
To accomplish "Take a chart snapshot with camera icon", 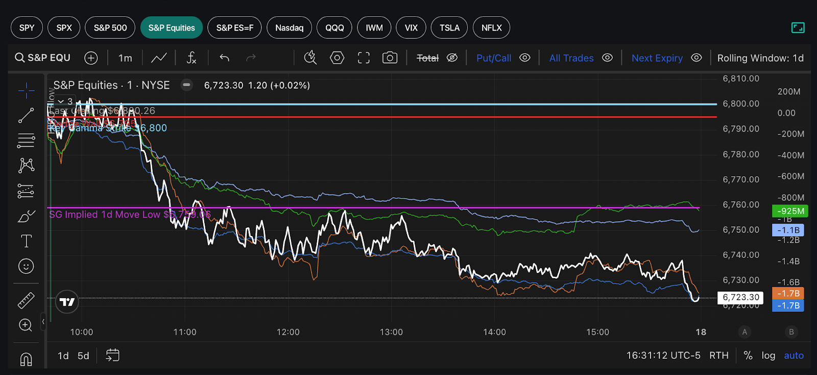I will (390, 58).
